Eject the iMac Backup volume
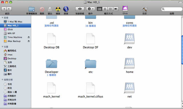This screenshot has width=183, height=109. pos(29,41)
